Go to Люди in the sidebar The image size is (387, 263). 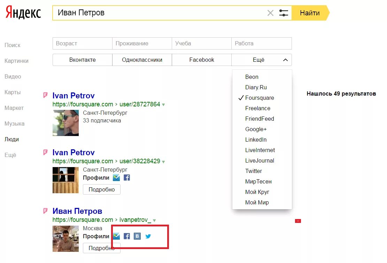(x=11, y=139)
